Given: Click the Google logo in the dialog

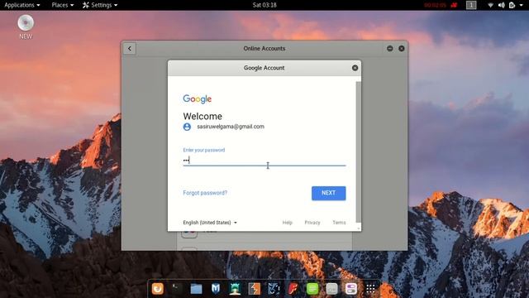Looking at the screenshot, I should click(198, 99).
